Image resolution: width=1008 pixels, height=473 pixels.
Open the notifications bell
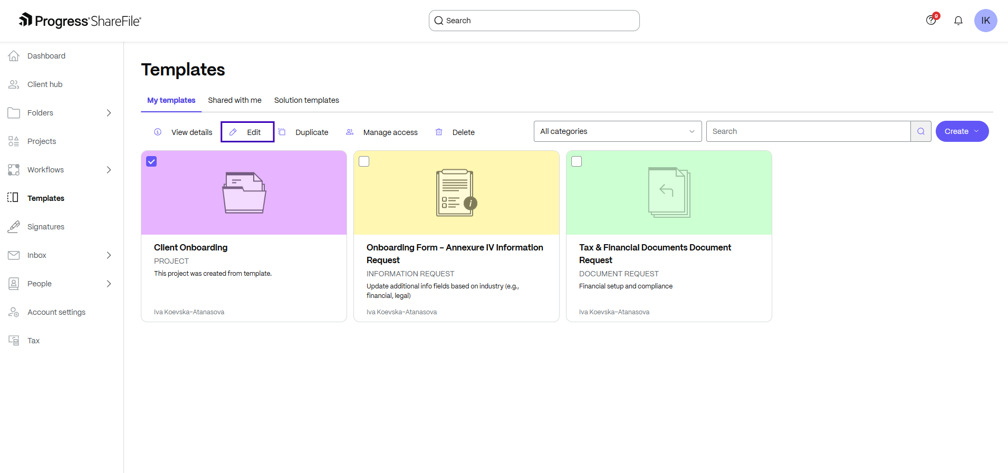pos(958,21)
